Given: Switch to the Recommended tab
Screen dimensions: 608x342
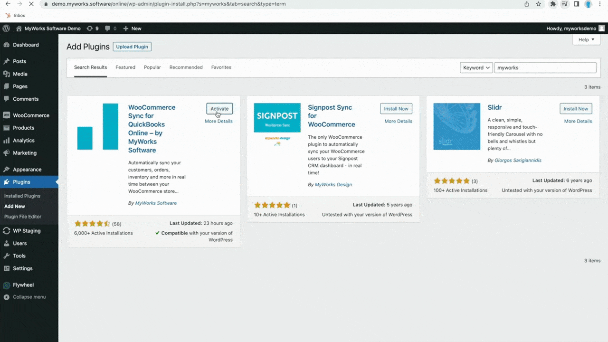Looking at the screenshot, I should point(186,67).
